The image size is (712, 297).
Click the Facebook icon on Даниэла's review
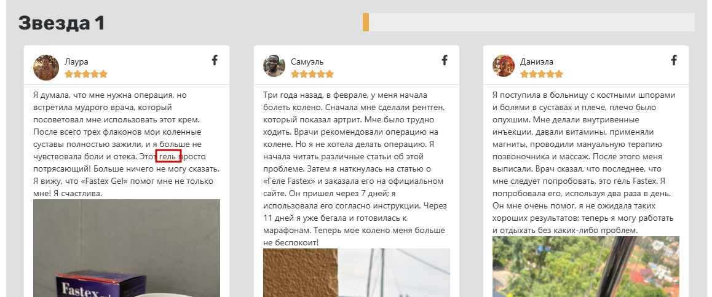tap(674, 60)
